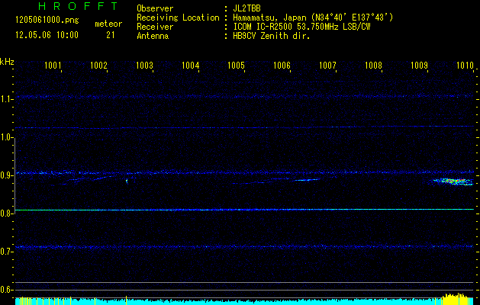Click the 1001 time marker
The height and width of the screenshot is (305, 480).
53,66
